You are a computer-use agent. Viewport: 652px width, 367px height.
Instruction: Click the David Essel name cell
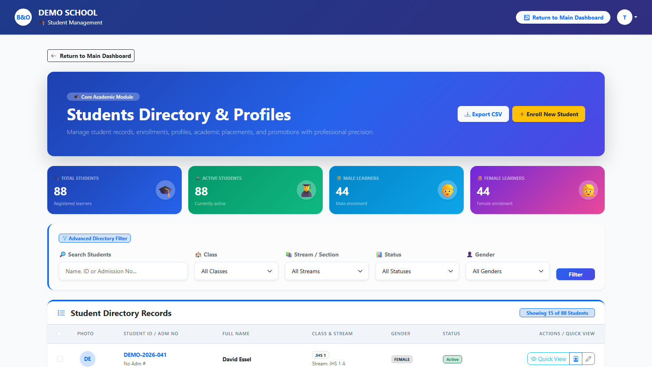(237, 359)
